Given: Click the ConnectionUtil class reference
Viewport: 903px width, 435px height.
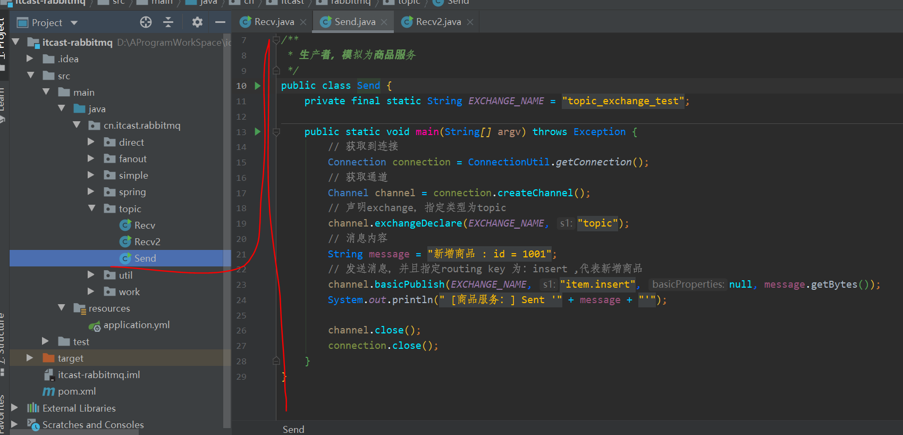Looking at the screenshot, I should click(x=509, y=162).
